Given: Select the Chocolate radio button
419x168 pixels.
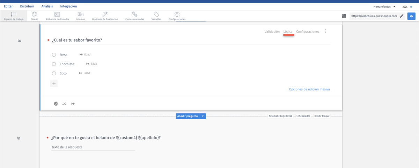Looking at the screenshot, I should click(54, 64).
